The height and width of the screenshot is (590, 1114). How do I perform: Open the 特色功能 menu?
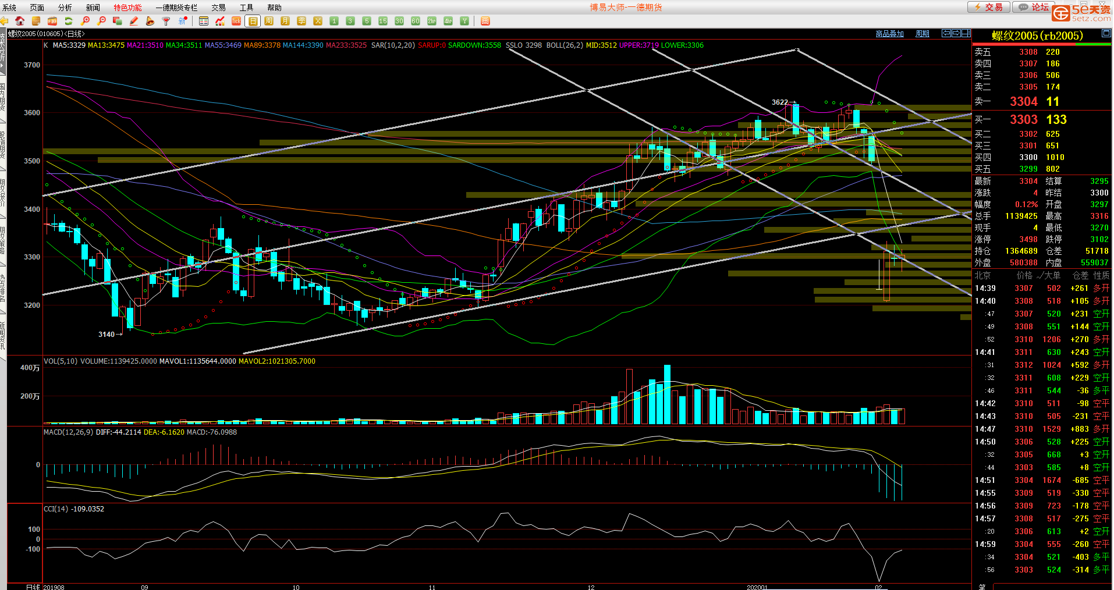click(127, 8)
